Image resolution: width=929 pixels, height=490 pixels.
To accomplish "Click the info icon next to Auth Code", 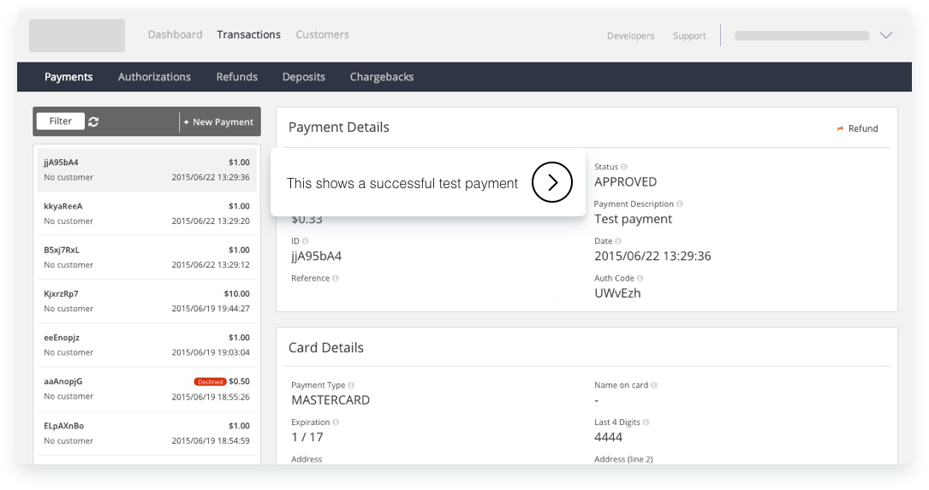I will click(x=640, y=278).
